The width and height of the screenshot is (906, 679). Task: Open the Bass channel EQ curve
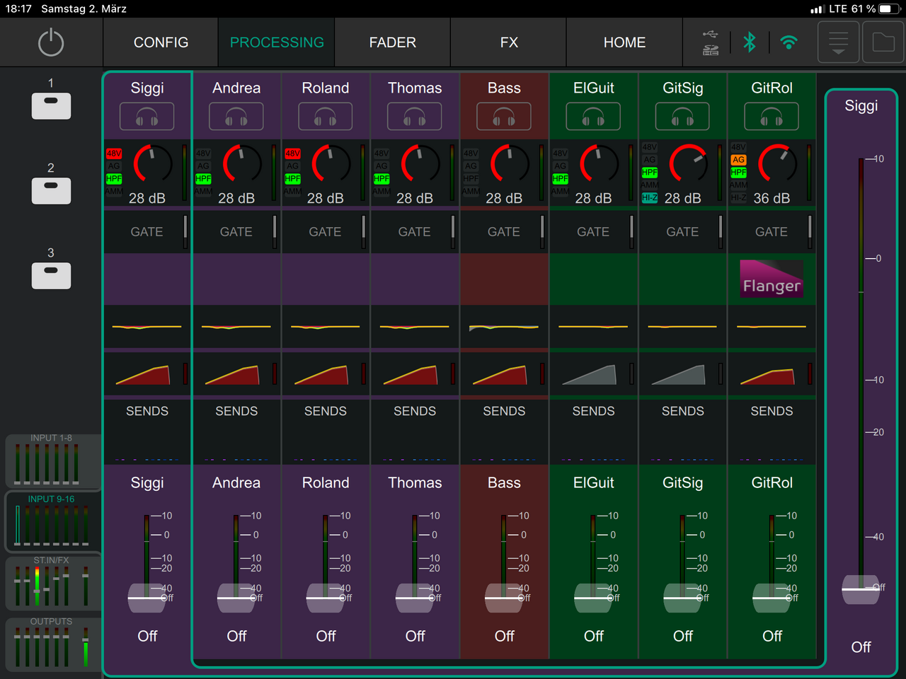pyautogui.click(x=504, y=327)
